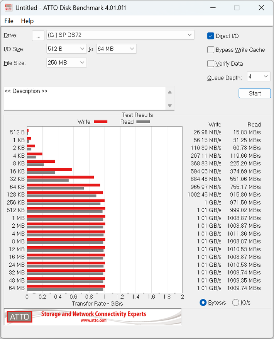Image resolution: width=274 pixels, height=339 pixels.
Task: Click the ATTO logo in bottom banner
Action: pyautogui.click(x=19, y=317)
